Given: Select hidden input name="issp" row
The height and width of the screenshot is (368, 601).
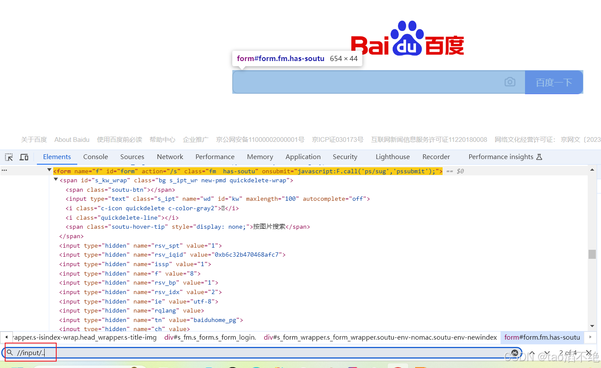Looking at the screenshot, I should coord(135,264).
